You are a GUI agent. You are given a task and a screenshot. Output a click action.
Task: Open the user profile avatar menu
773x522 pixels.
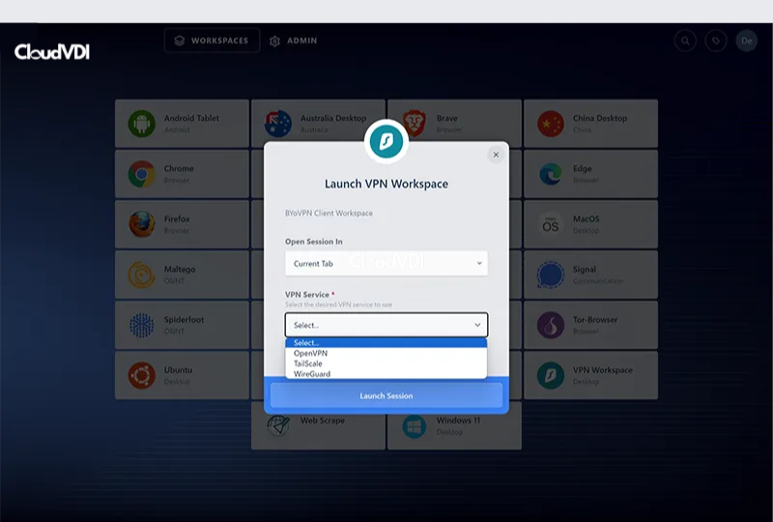[x=746, y=41]
